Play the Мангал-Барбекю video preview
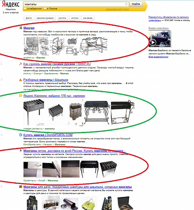 153,42
